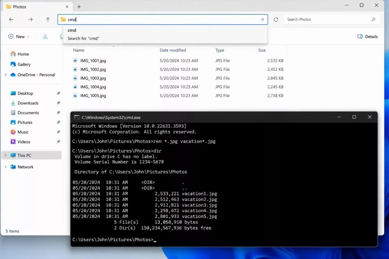
Task: Click the pin icon beside Music
Action: point(58,132)
